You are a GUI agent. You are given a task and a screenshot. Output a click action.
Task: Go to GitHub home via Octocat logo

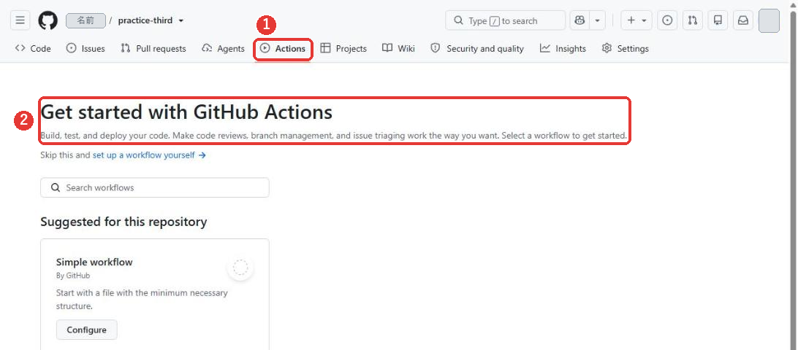click(47, 20)
